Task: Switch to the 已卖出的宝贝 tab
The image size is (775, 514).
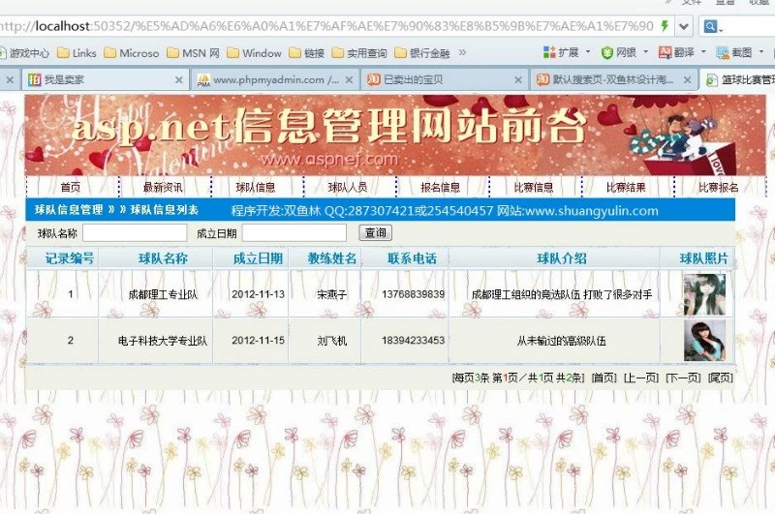Action: click(x=444, y=79)
